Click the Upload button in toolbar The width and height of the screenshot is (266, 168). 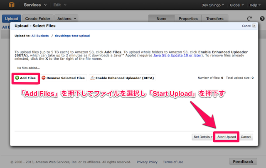tap(12, 19)
